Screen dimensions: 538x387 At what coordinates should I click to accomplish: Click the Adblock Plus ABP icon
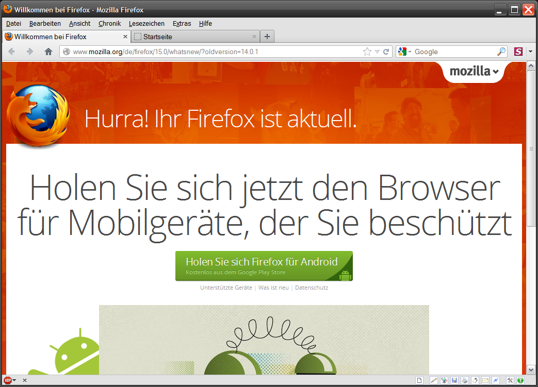click(7, 380)
